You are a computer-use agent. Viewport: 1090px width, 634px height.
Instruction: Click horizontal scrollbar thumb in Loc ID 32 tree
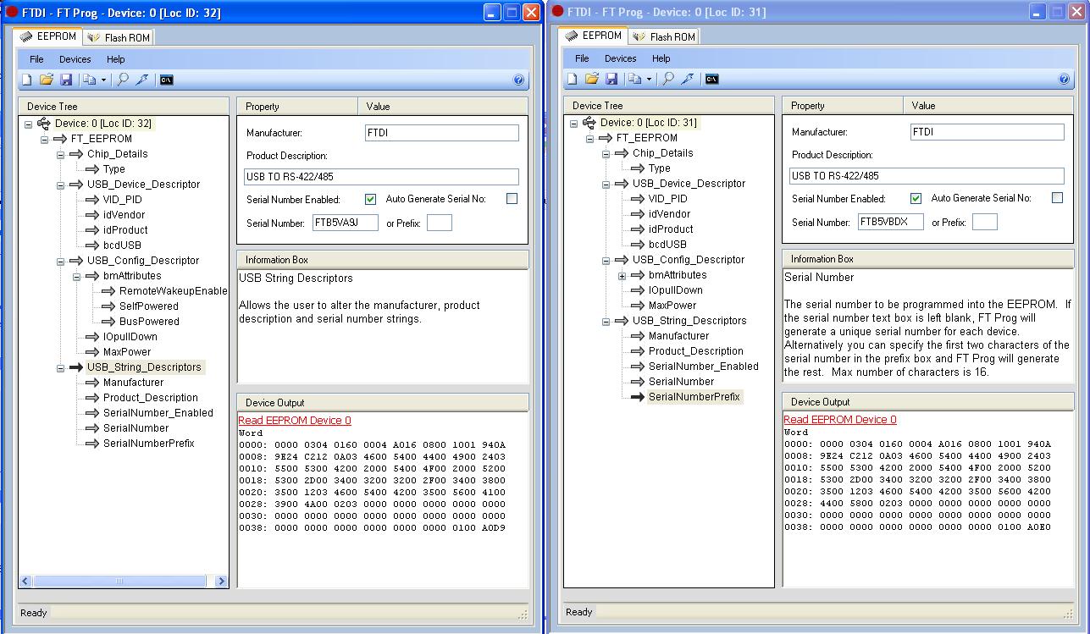point(119,582)
